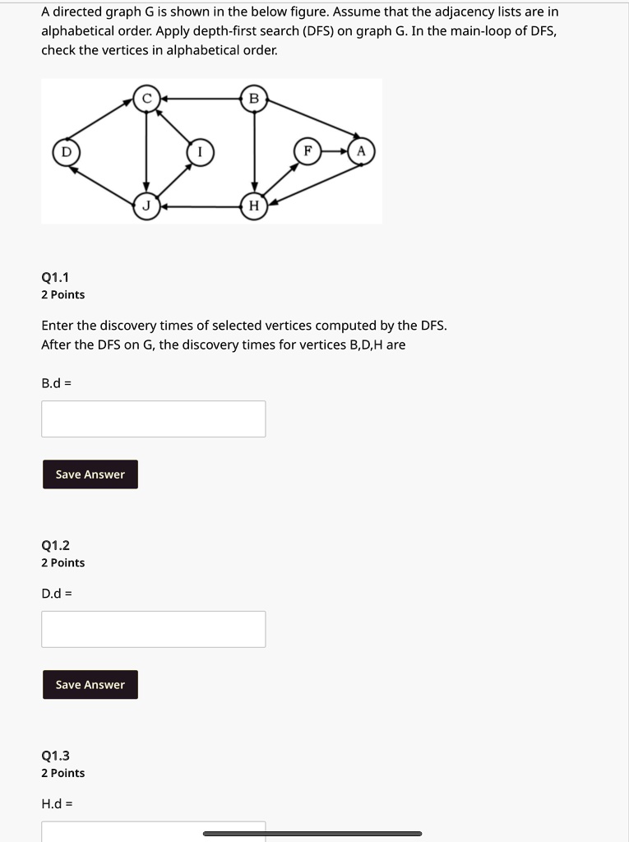Click the Q1.1 question heading

click(x=54, y=280)
